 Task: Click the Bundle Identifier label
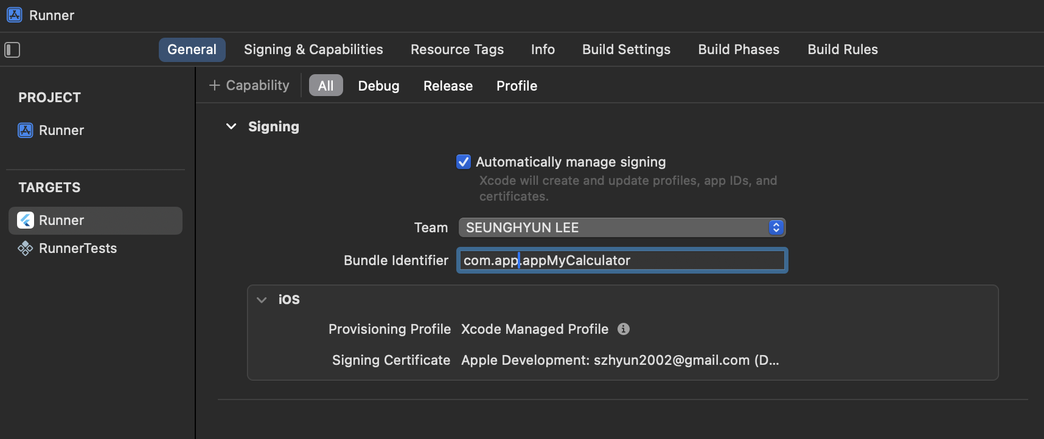pos(396,260)
